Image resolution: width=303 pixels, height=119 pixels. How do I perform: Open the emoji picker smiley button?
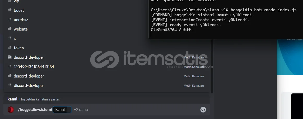pyautogui.click(x=203, y=110)
